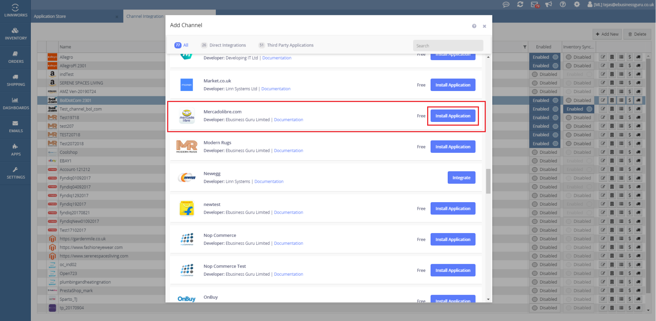Toggle Enabled switch for AllegroPl 2301
656x321 pixels.
coord(545,65)
